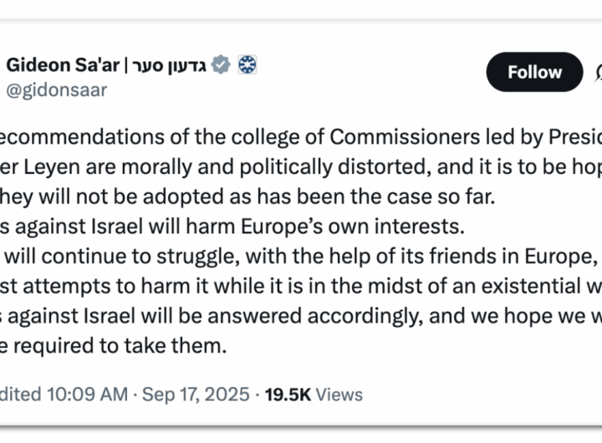Show edit history via Edited label

tap(23, 395)
